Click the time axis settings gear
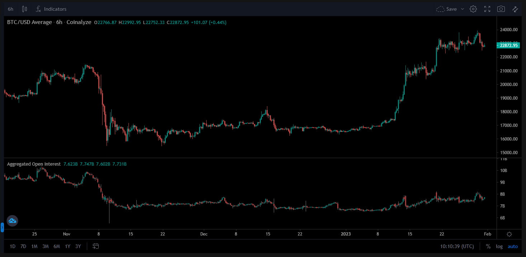This screenshot has height=257, width=526. 509,234
